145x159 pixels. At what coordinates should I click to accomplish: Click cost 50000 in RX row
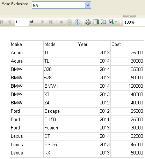click(x=137, y=153)
